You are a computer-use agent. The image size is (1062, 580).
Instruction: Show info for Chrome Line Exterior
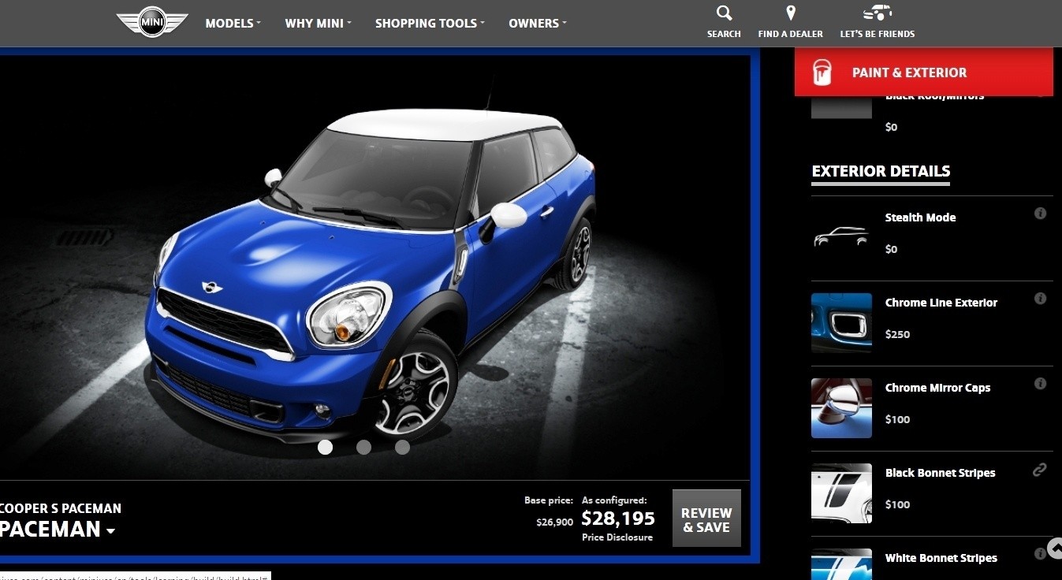pos(1040,299)
